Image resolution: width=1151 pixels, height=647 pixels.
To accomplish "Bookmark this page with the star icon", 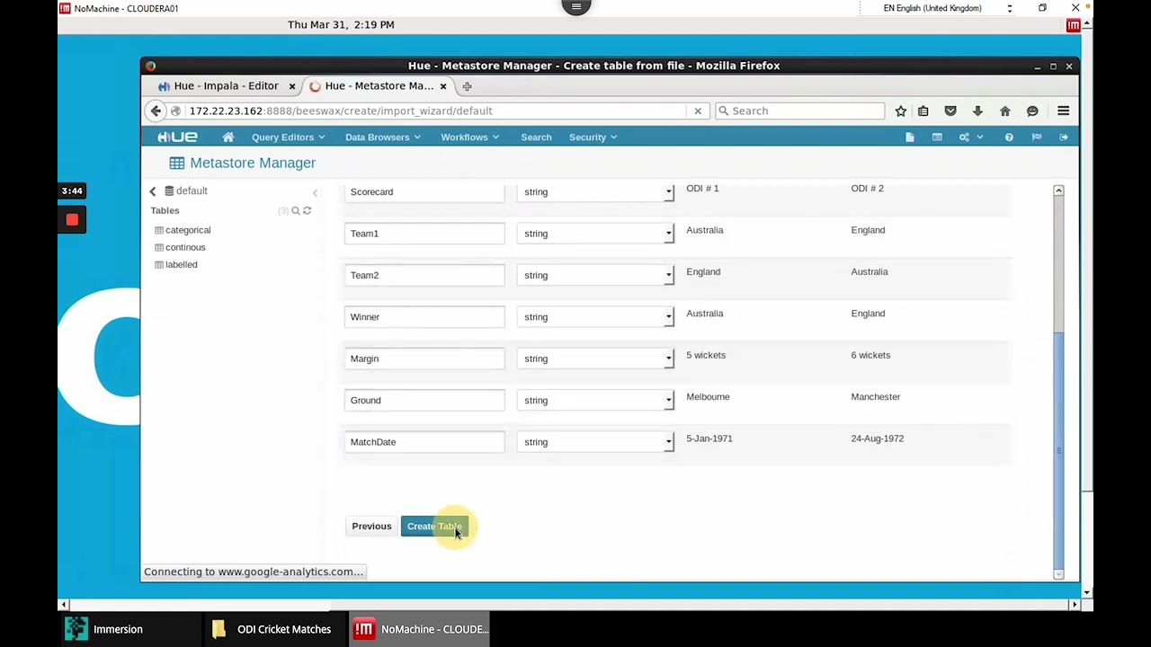I will [x=900, y=111].
